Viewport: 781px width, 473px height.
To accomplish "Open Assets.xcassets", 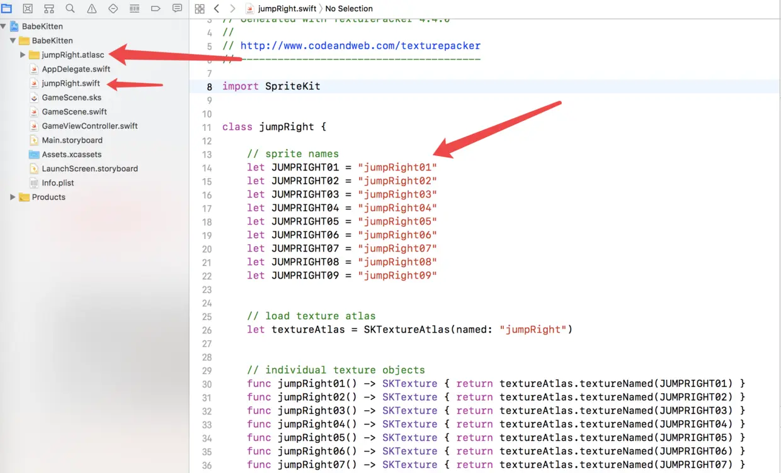I will pyautogui.click(x=71, y=154).
